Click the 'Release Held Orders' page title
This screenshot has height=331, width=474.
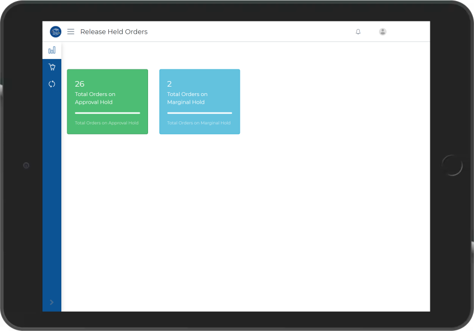click(114, 32)
